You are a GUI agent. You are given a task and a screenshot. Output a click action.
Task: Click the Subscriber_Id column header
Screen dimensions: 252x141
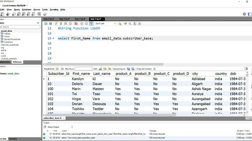pos(59,74)
